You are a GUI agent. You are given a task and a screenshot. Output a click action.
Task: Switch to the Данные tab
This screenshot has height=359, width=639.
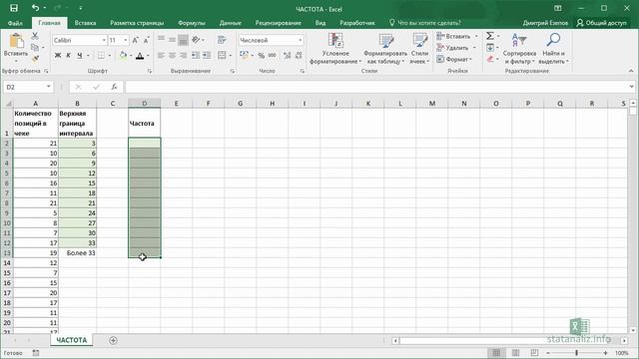[231, 23]
